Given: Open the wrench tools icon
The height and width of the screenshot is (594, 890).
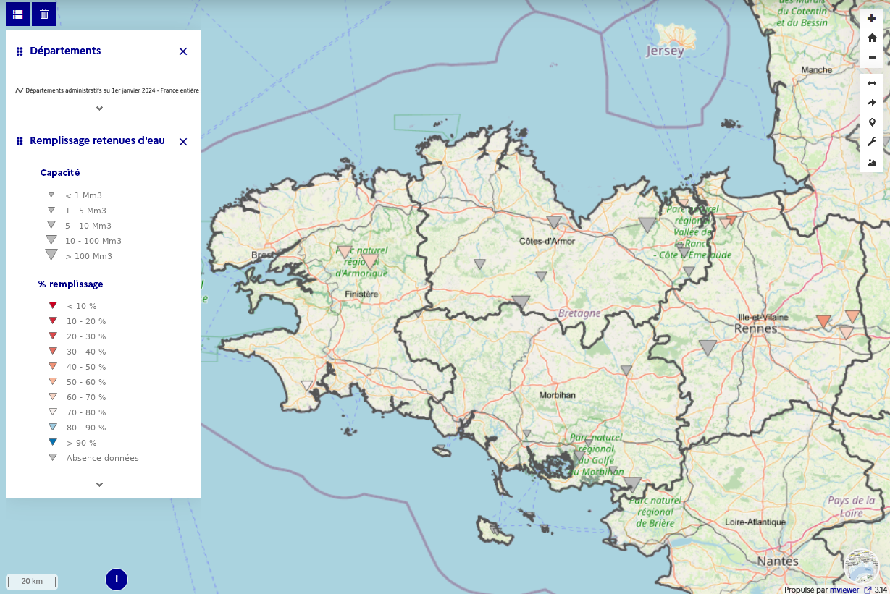Looking at the screenshot, I should [872, 142].
